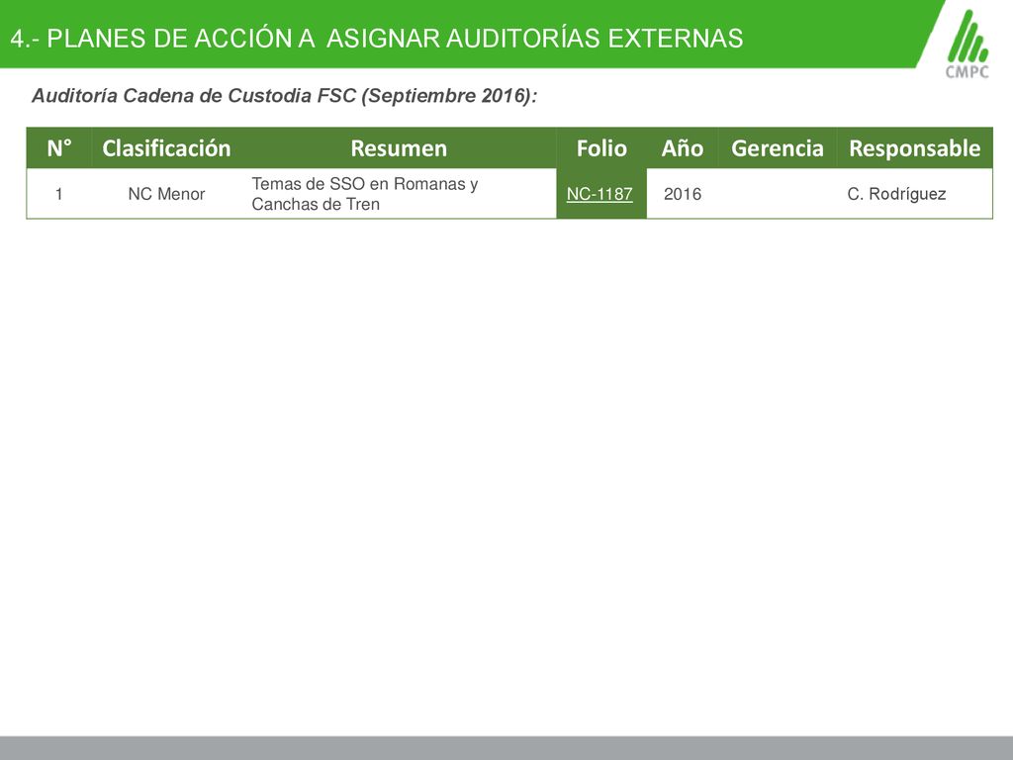The width and height of the screenshot is (1013, 760).
Task: Click the 'Responsable' column header
Action: click(x=915, y=148)
